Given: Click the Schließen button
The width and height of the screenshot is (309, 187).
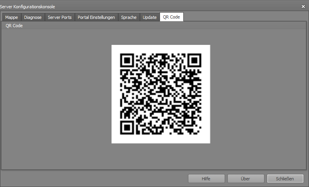Looking at the screenshot, I should pos(285,179).
